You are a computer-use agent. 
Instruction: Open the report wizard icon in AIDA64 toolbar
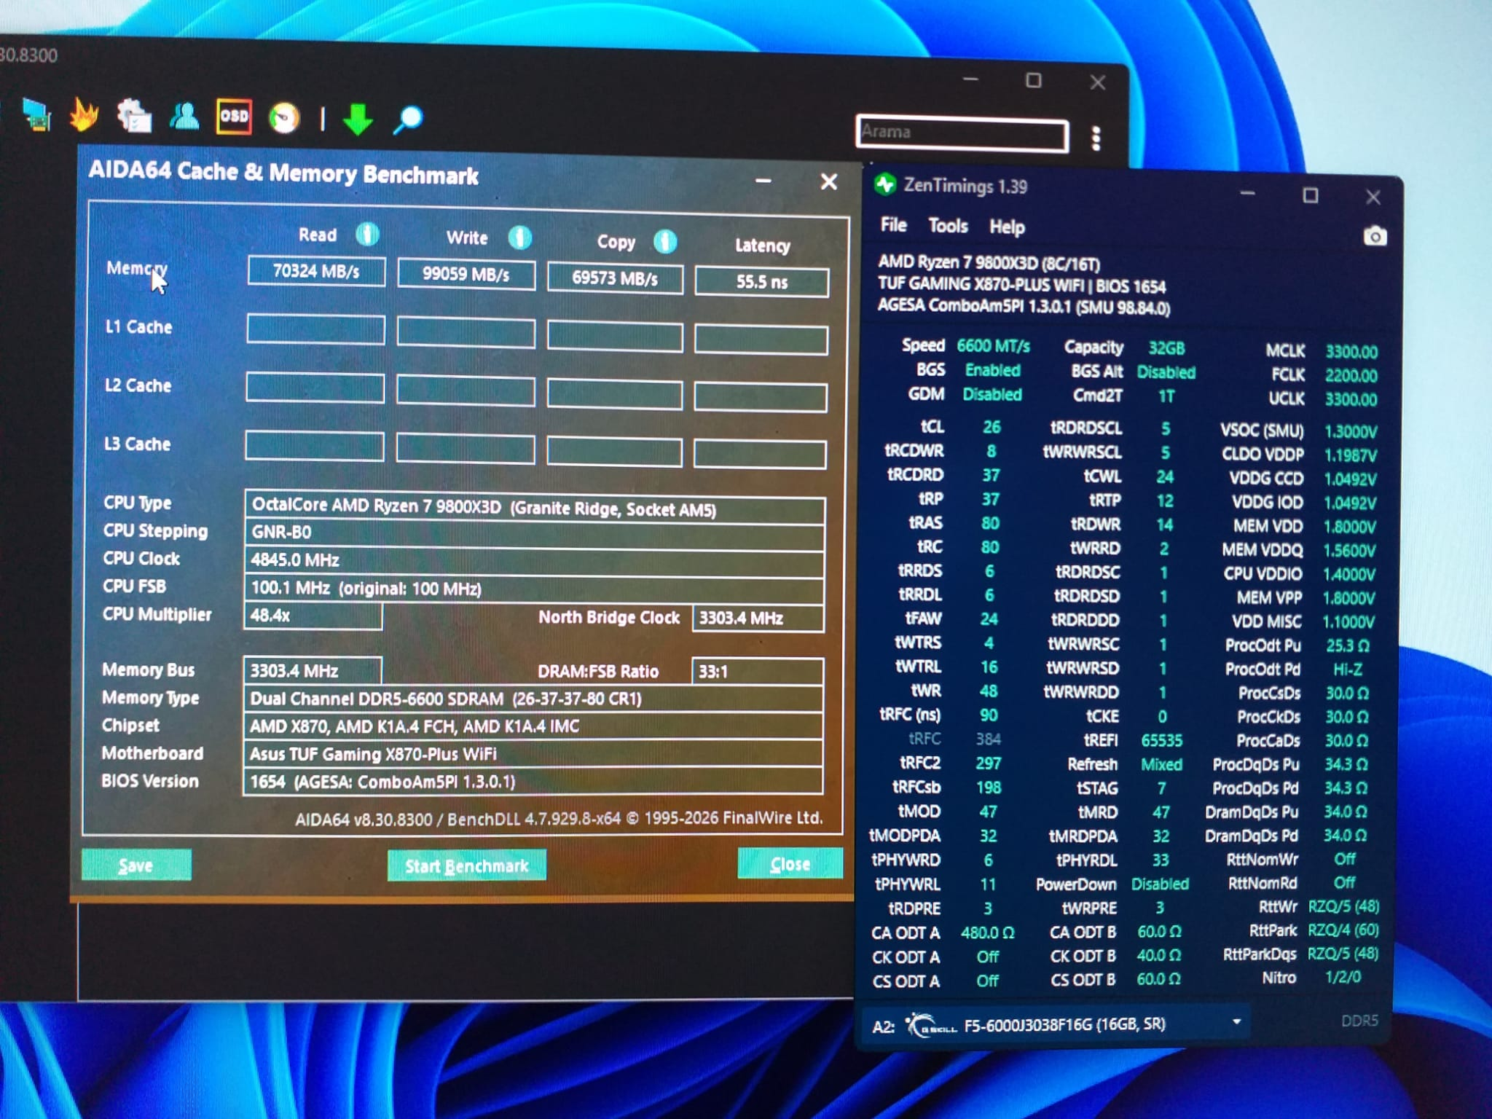134,116
